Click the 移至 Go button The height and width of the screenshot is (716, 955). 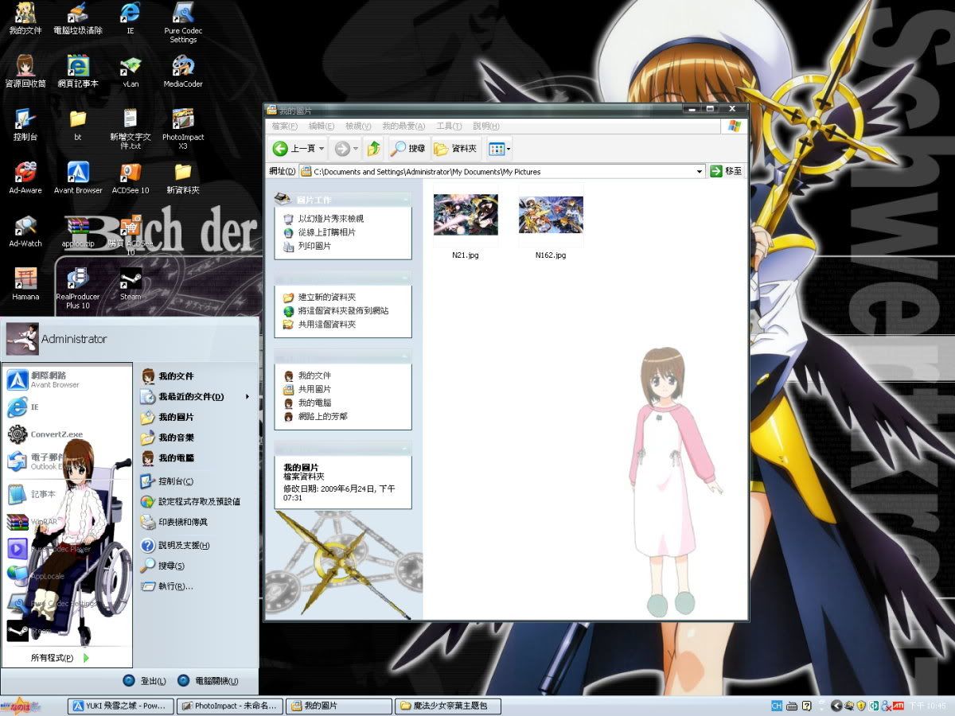(726, 171)
